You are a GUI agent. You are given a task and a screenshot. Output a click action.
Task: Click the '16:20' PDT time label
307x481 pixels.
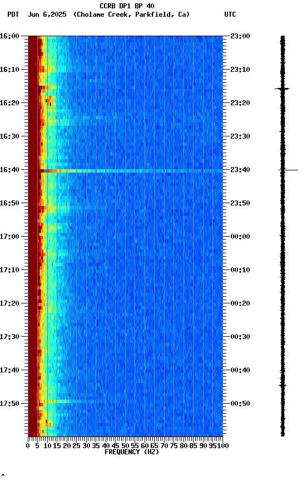coord(9,103)
